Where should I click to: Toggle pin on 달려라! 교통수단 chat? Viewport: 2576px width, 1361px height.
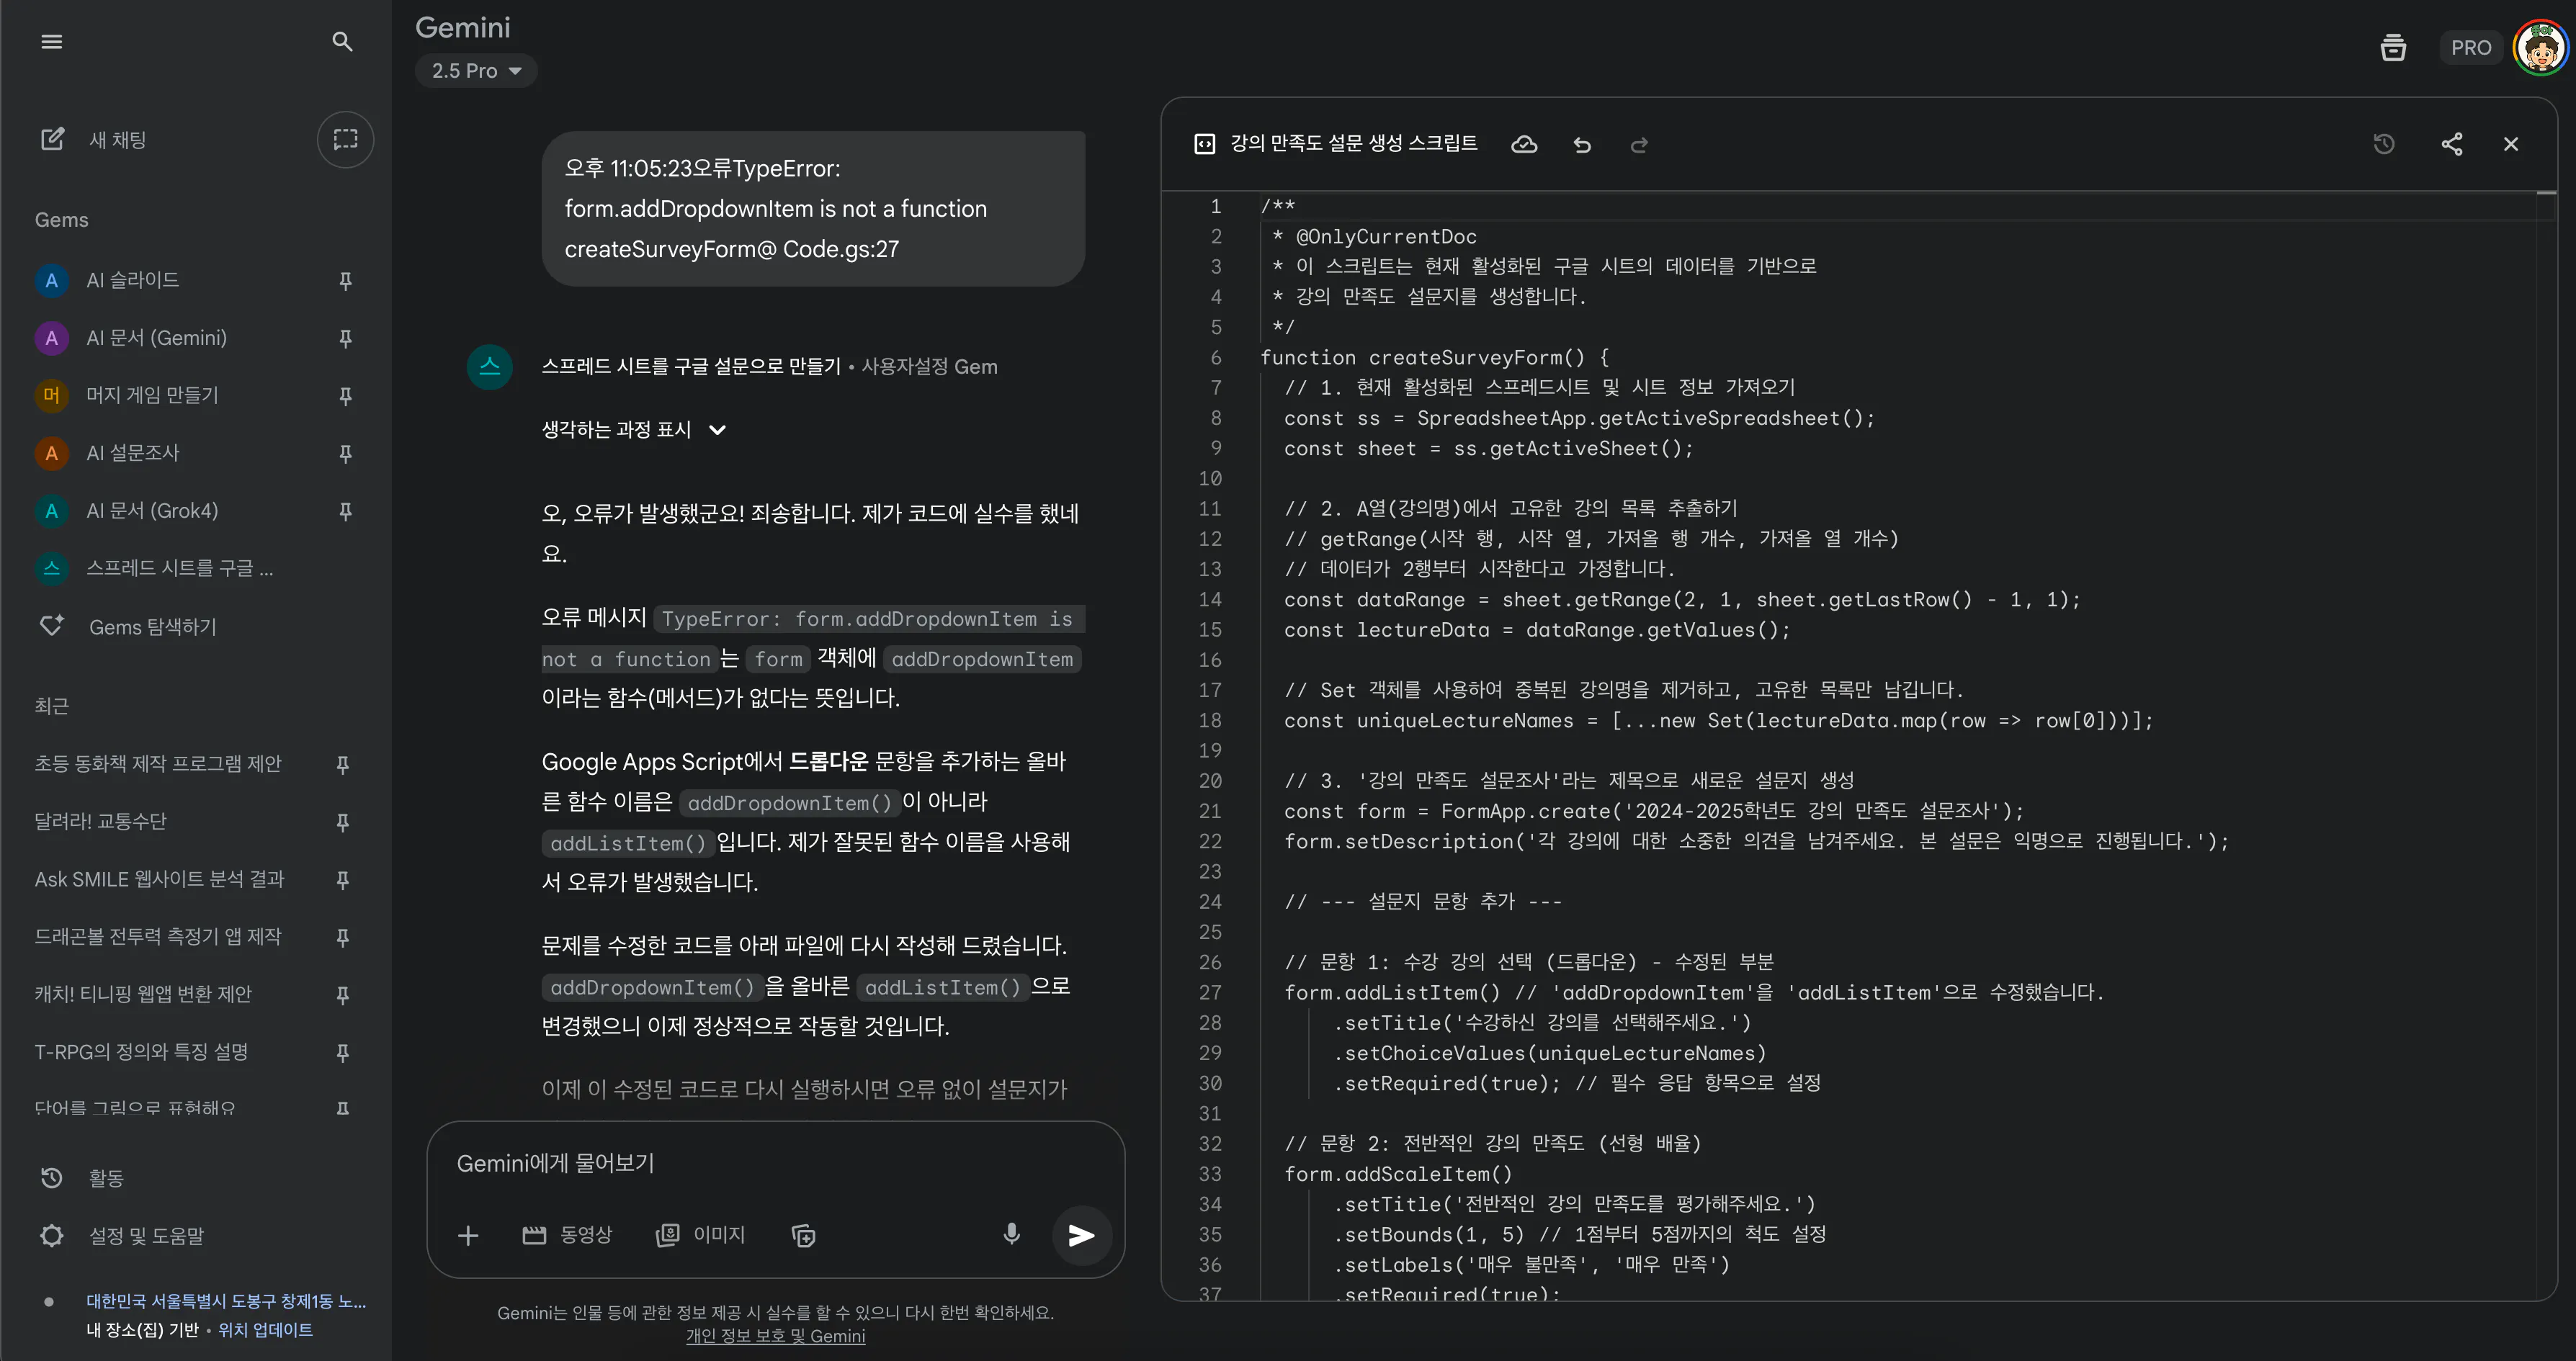[x=342, y=822]
